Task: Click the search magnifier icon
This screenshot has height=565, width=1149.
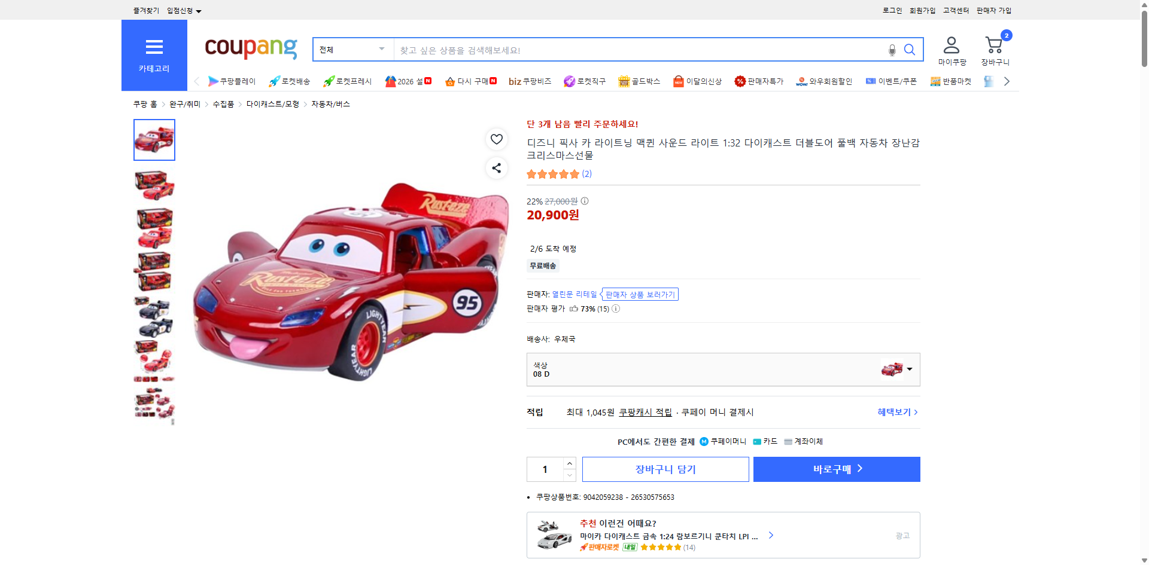Action: (910, 50)
